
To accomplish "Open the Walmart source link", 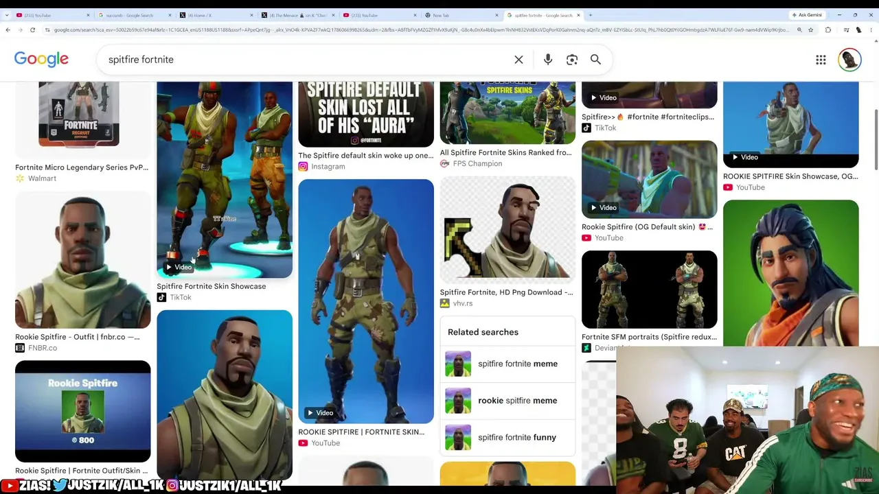I will click(x=42, y=178).
